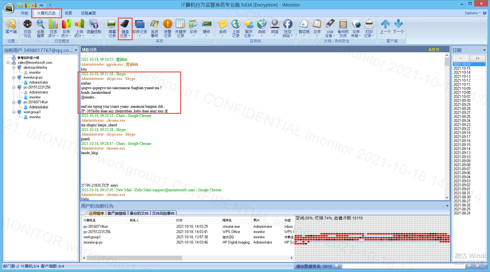This screenshot has height=272, width=490.
Task: Click the application list horizontal scrollbar thumb
Action: click(134, 258)
